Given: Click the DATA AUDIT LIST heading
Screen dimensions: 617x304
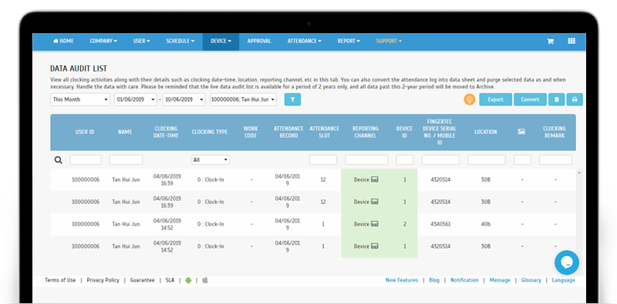Looking at the screenshot, I should [x=79, y=68].
